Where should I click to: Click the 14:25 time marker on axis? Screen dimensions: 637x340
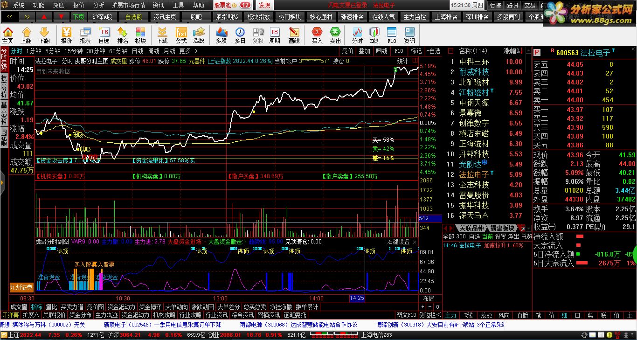click(357, 298)
